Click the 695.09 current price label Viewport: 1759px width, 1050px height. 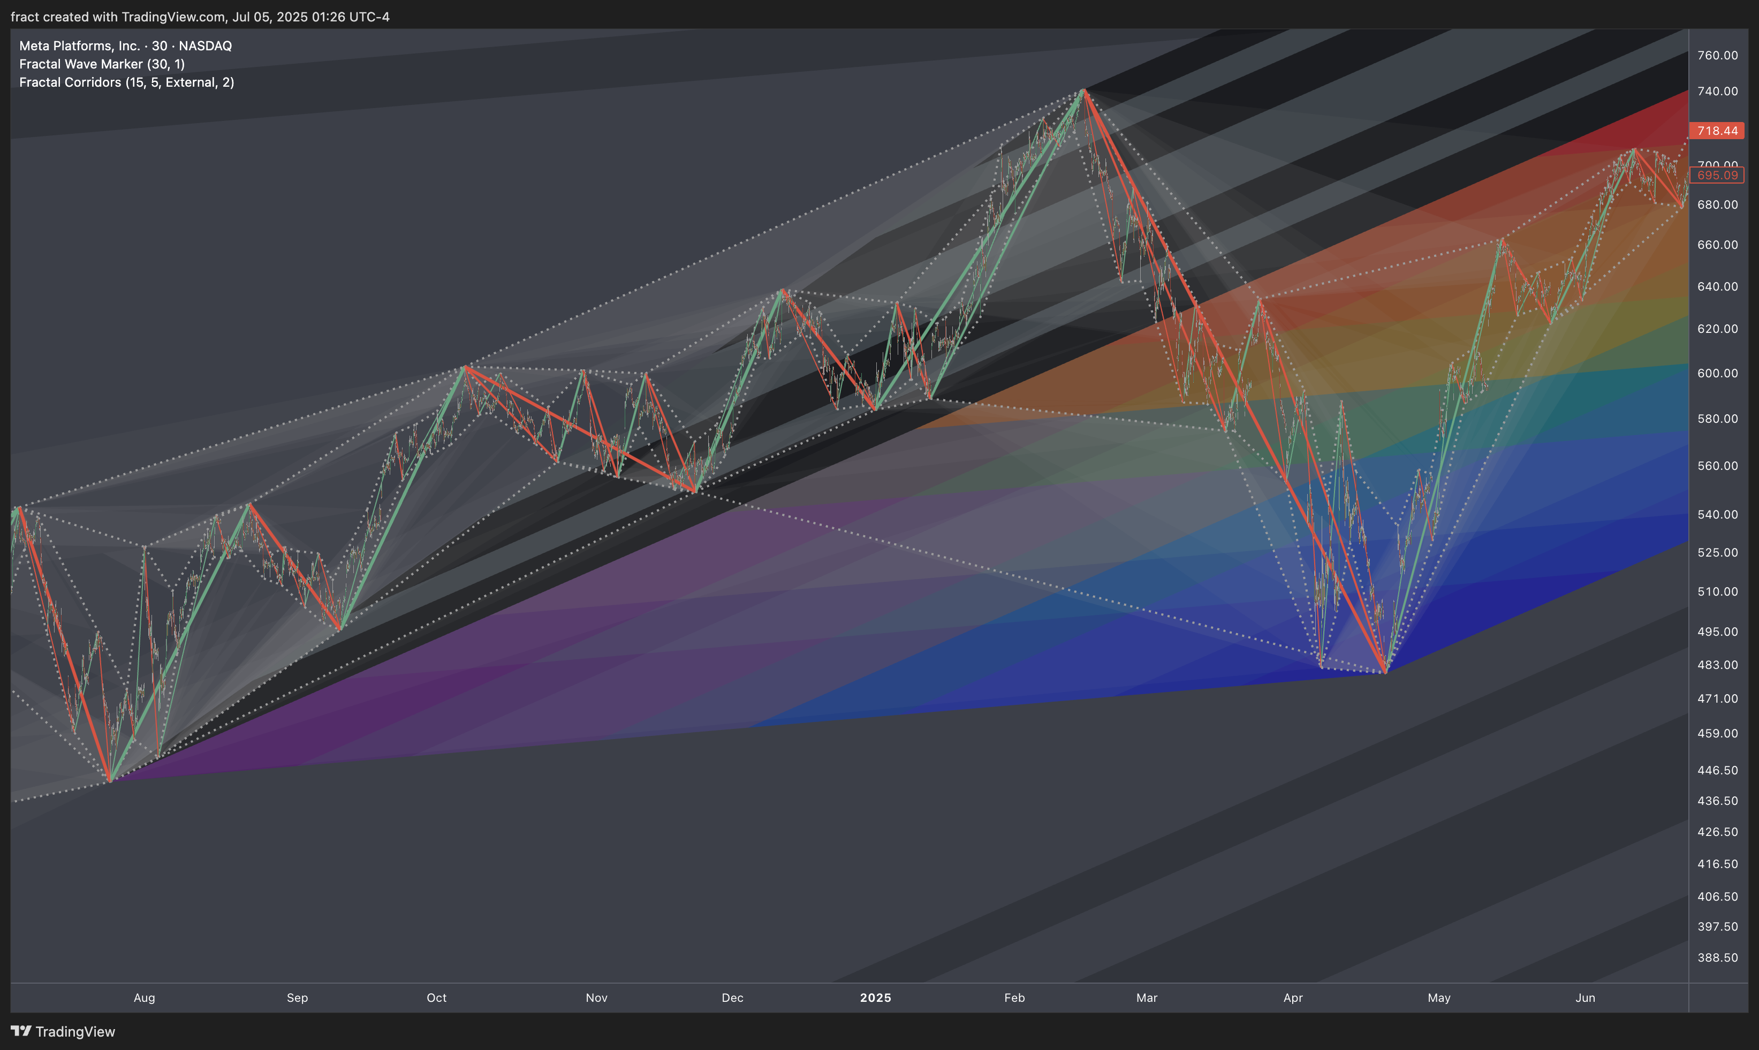1717,176
